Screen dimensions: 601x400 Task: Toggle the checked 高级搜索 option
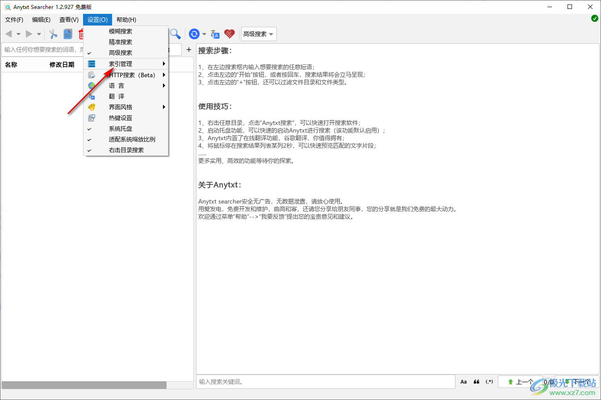126,53
